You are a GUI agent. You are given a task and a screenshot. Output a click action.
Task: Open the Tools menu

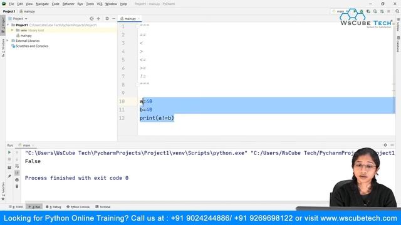point(90,4)
